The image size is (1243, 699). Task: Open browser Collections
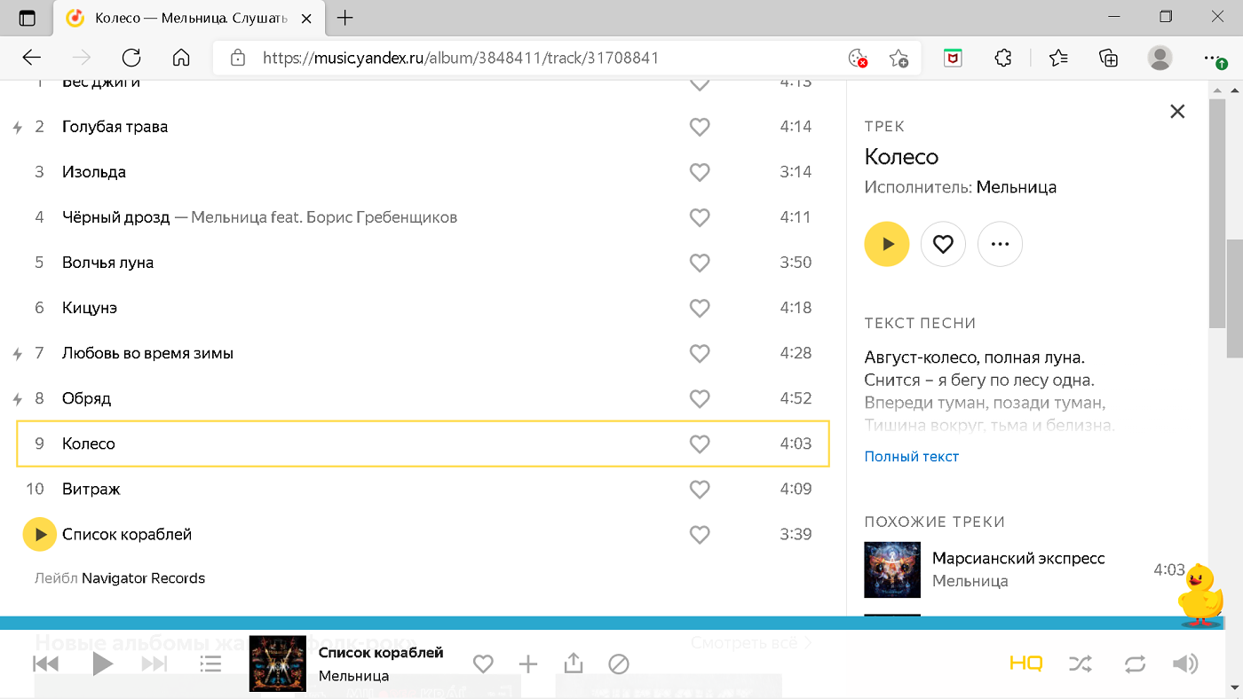(1108, 59)
